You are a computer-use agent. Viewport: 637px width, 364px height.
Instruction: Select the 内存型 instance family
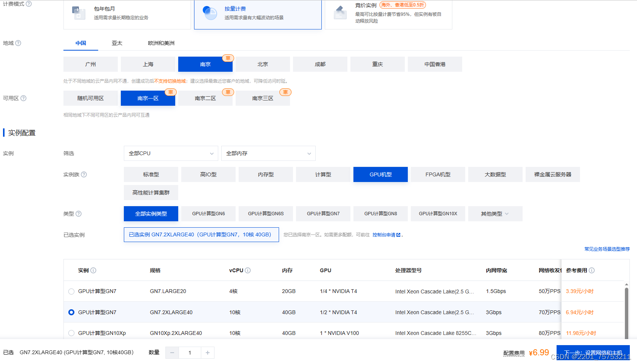(x=266, y=174)
